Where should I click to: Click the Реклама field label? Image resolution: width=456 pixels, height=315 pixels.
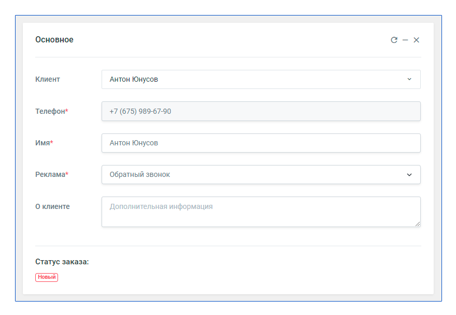pyautogui.click(x=50, y=175)
